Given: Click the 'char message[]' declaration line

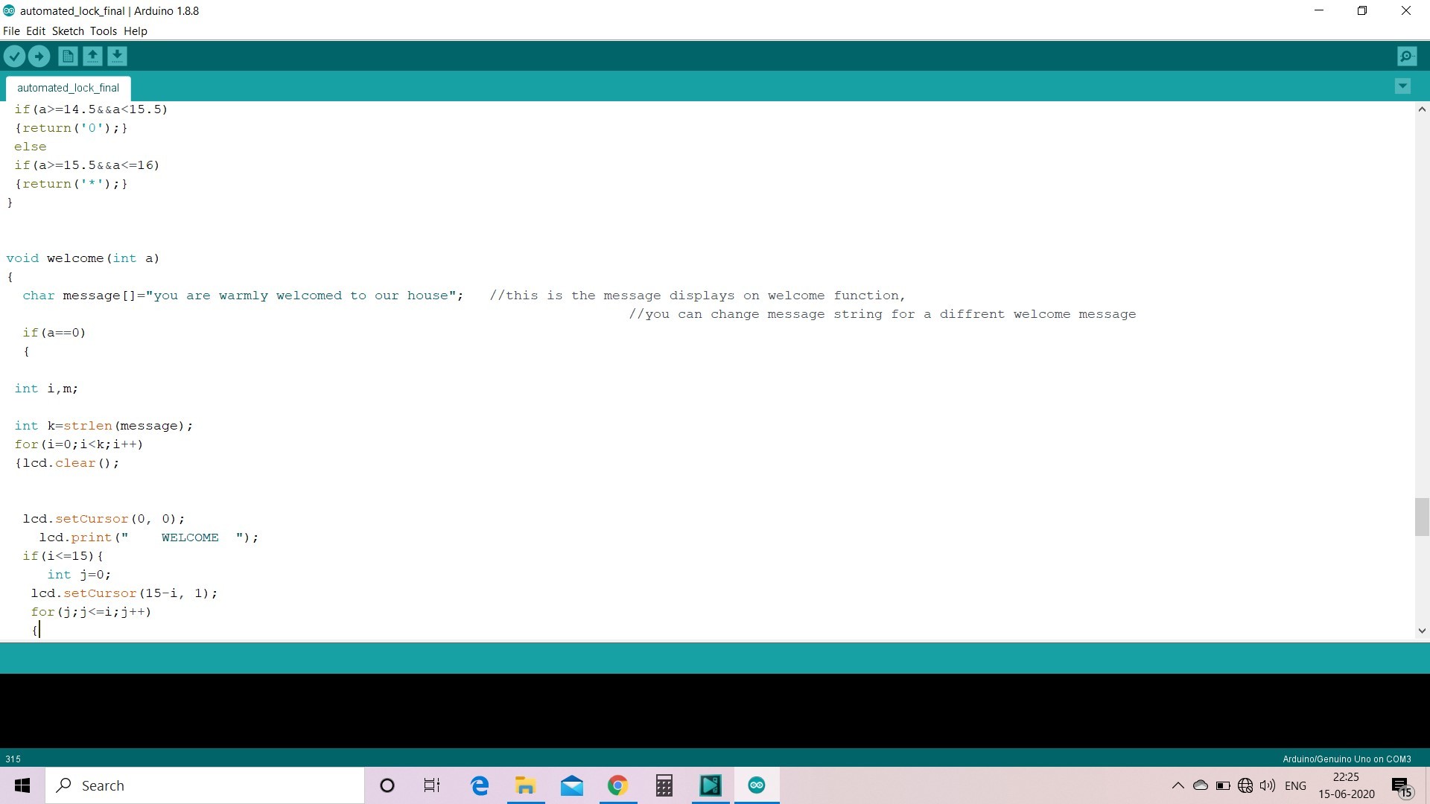Looking at the screenshot, I should (x=243, y=296).
